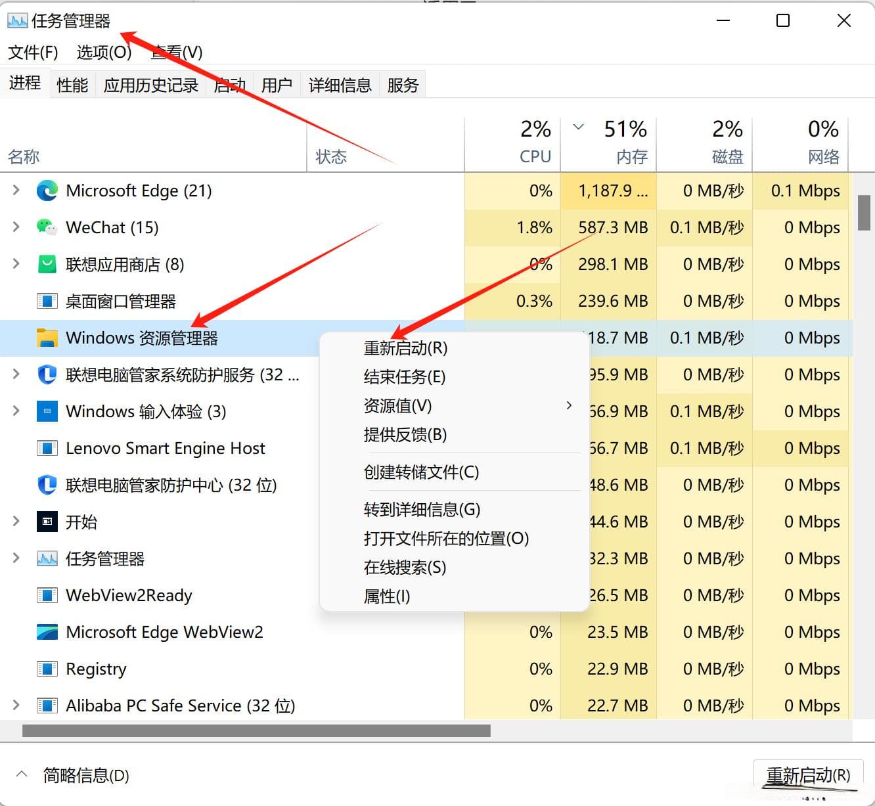Click the 587.3 MB memory value

tap(612, 227)
